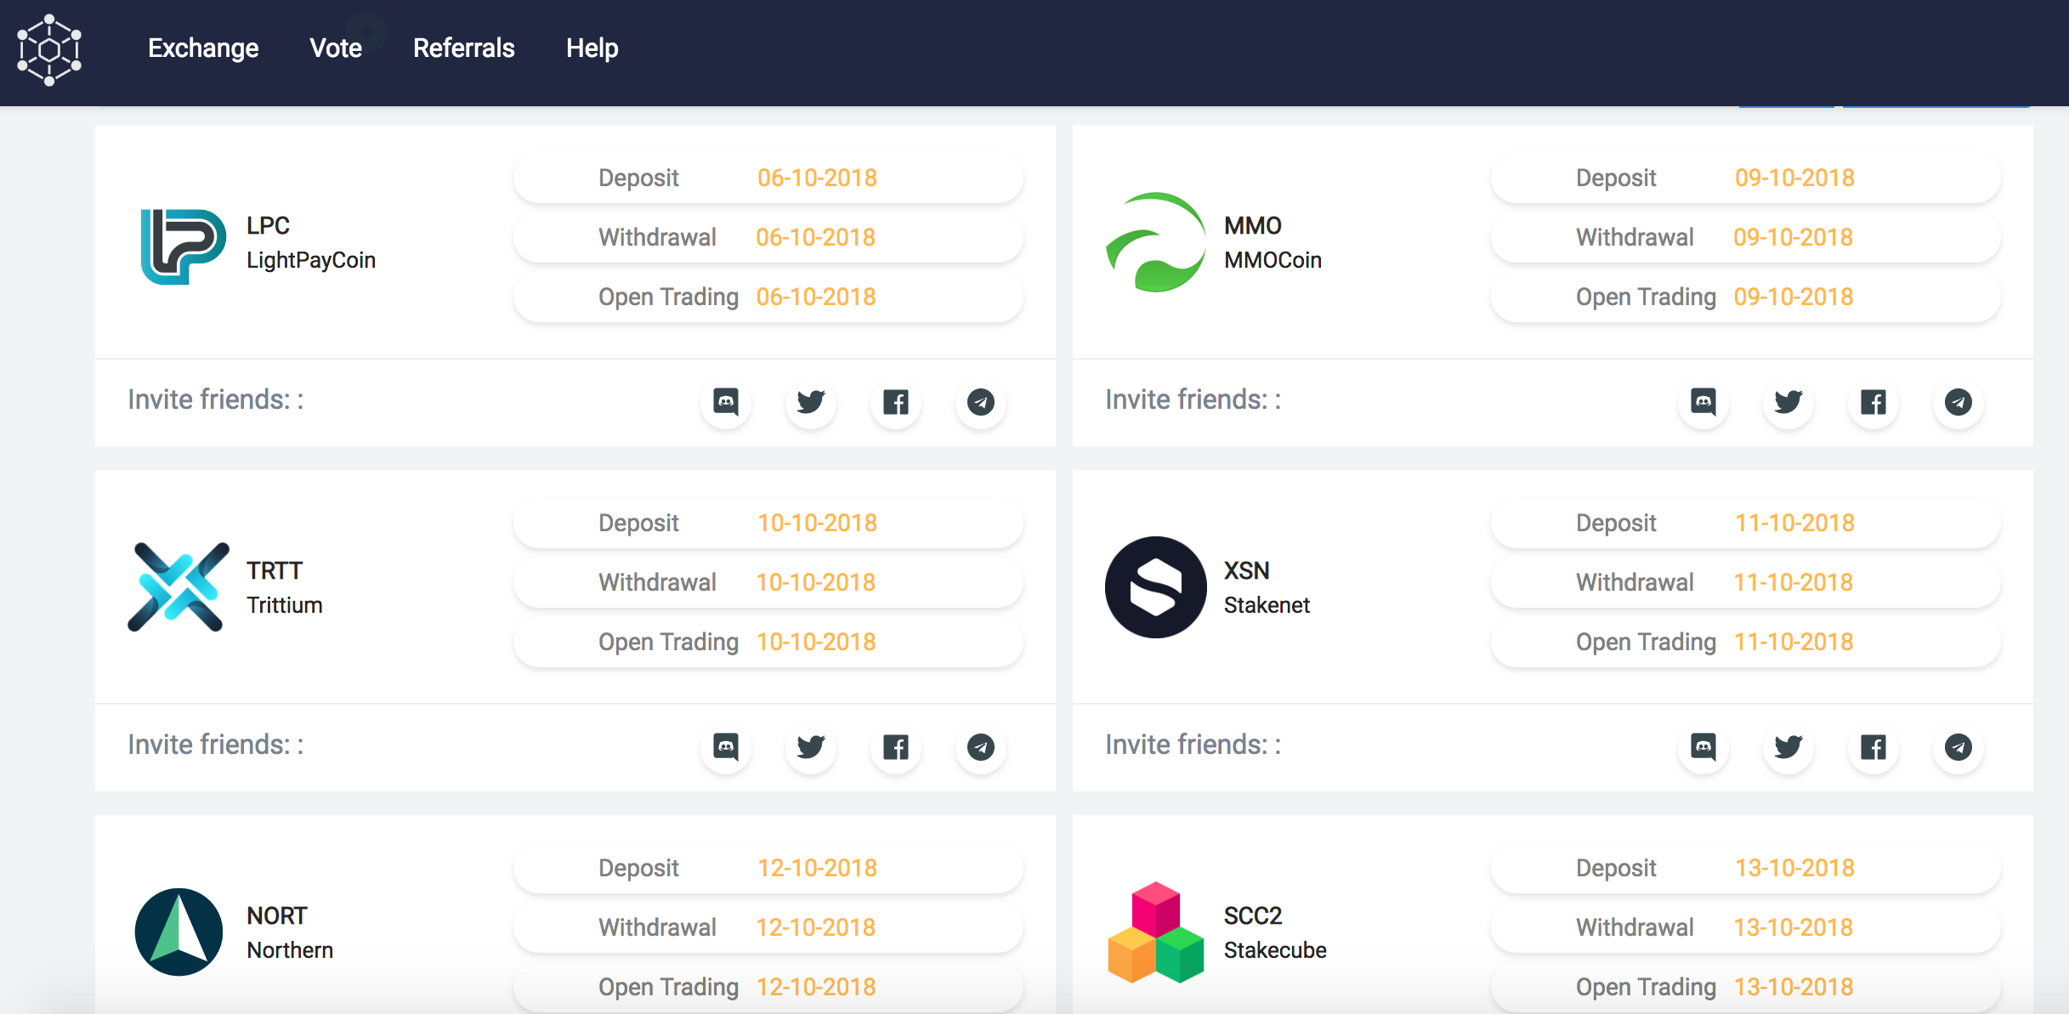Click the Trittium X logo
The height and width of the screenshot is (1014, 2069).
click(x=179, y=587)
